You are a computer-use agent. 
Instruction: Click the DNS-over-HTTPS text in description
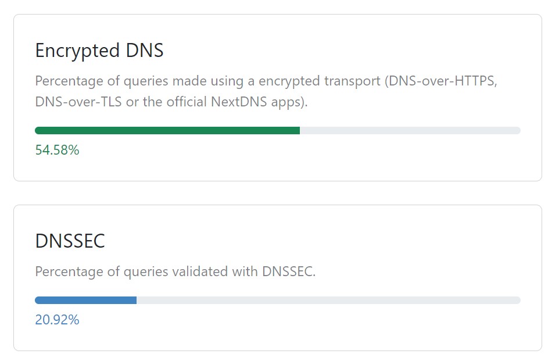point(443,81)
